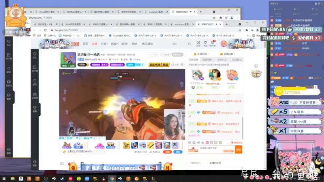Open Steam icon on the taskbar

[62, 179]
